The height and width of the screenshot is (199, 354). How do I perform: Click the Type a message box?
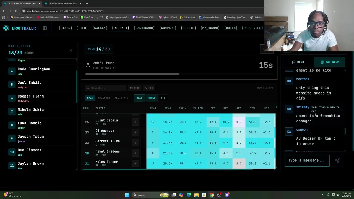point(307,160)
